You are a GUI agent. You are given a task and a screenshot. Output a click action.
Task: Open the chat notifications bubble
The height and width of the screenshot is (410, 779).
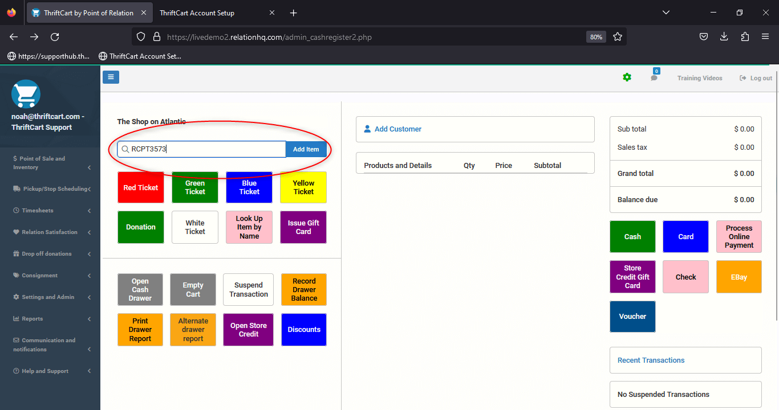pos(654,79)
